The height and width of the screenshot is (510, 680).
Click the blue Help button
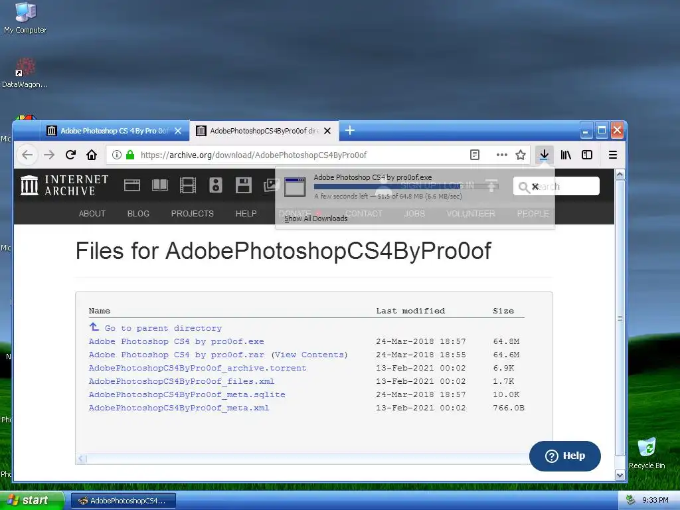point(564,456)
